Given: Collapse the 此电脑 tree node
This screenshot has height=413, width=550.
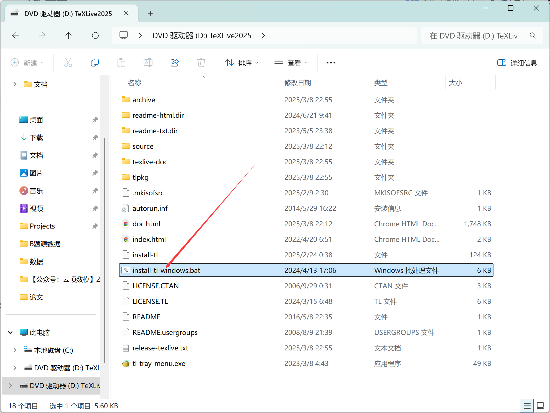Looking at the screenshot, I should [11, 332].
